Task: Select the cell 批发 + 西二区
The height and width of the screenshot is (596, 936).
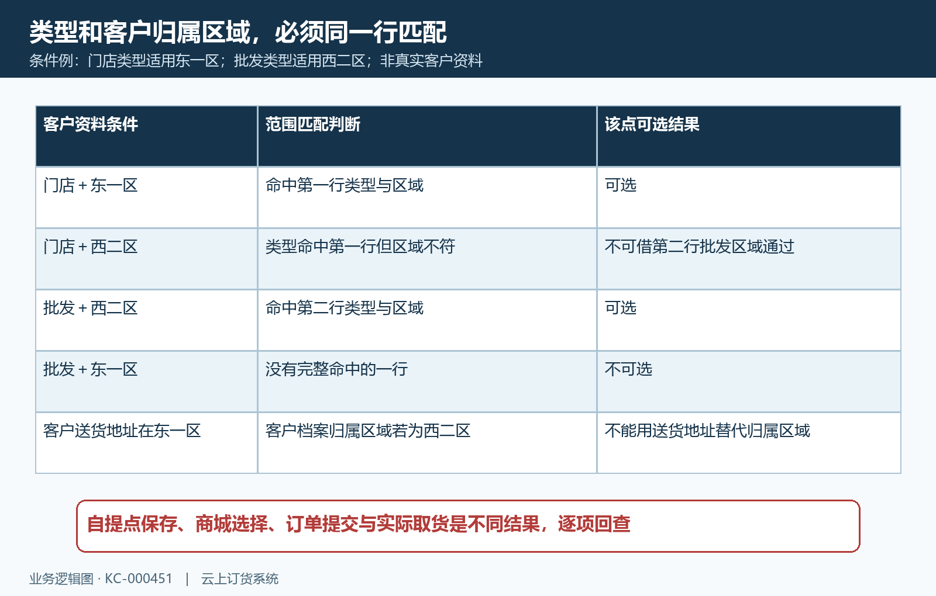Action: click(147, 320)
